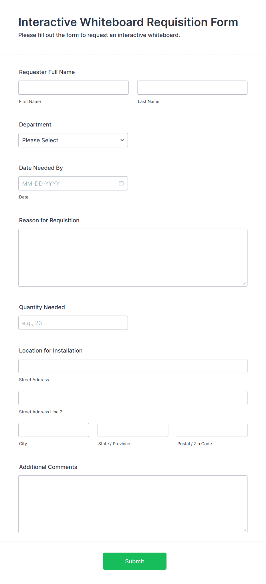This screenshot has width=266, height=584.
Task: Click the Postal / Zip Code box
Action: click(212, 430)
